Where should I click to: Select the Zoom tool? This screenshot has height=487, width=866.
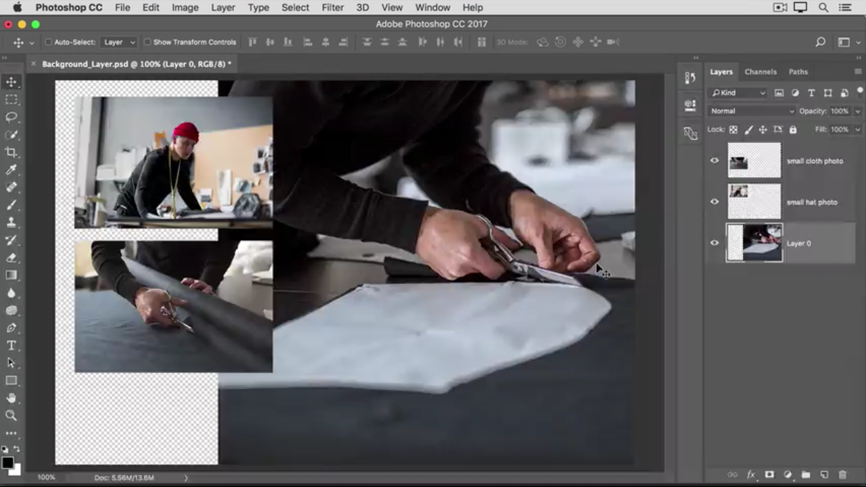coord(12,415)
